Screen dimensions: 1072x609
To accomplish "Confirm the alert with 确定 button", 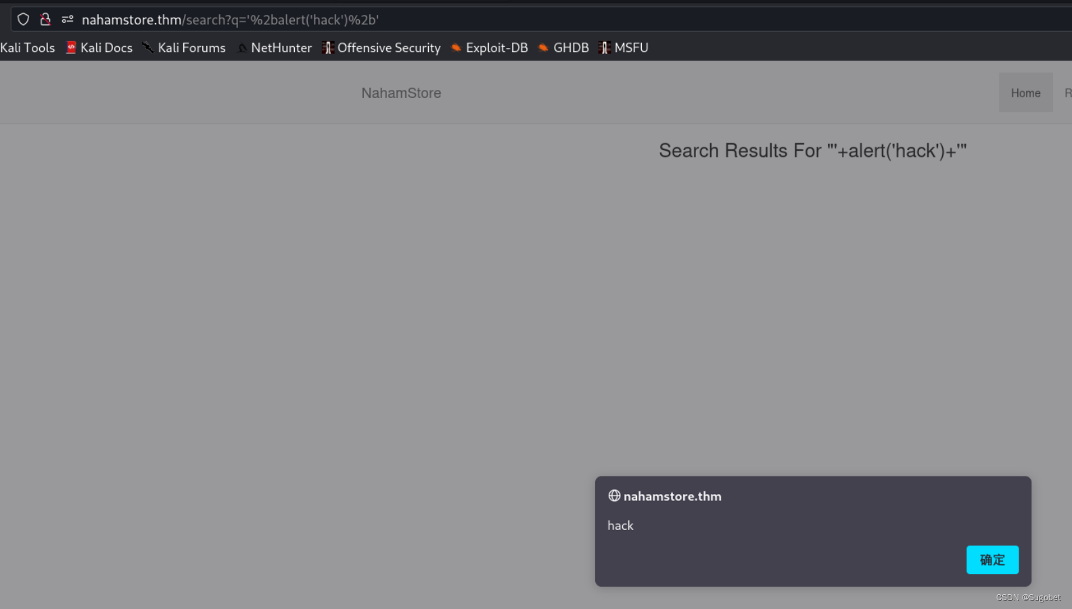I will pyautogui.click(x=992, y=560).
